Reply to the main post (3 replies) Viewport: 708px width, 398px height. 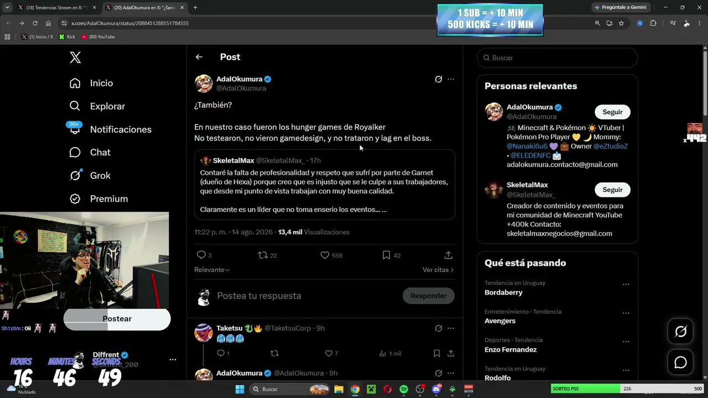[x=204, y=255]
